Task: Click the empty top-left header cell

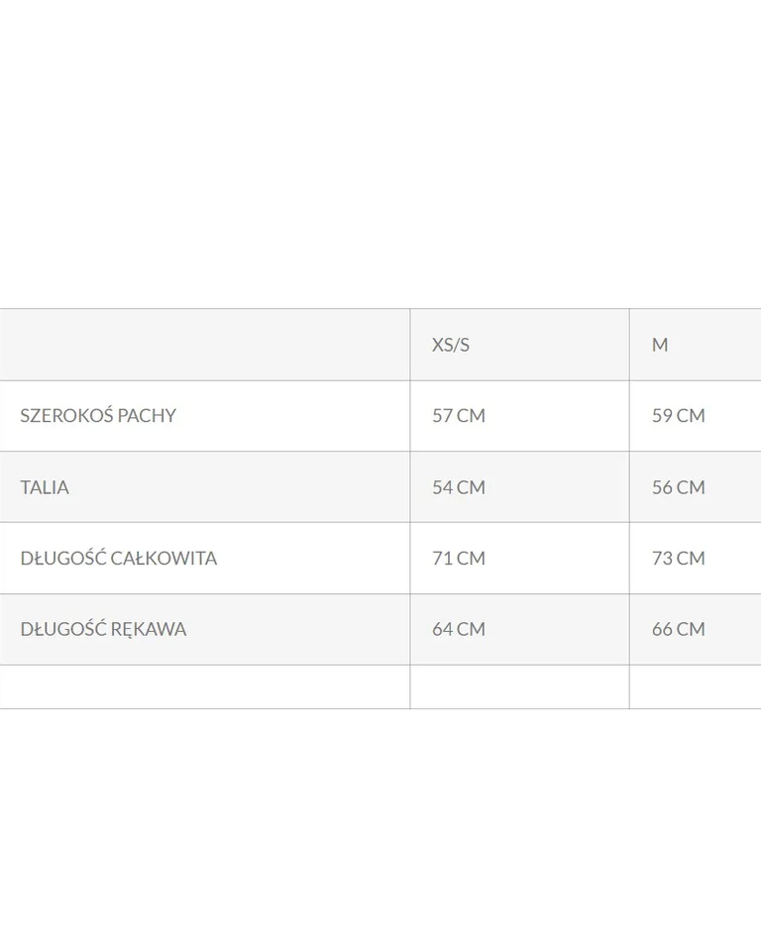Action: [204, 345]
